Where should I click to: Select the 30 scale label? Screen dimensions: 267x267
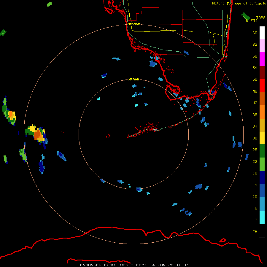255,138
